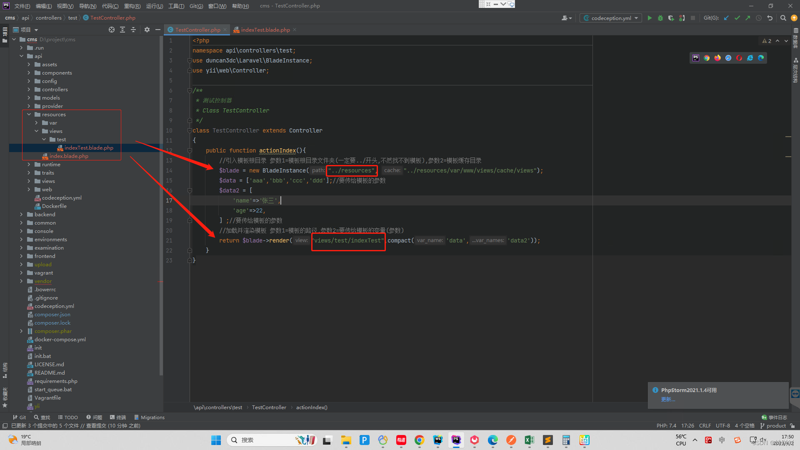Viewport: 800px width, 450px height.
Task: Click the Git rollback icon
Action: pos(770,18)
